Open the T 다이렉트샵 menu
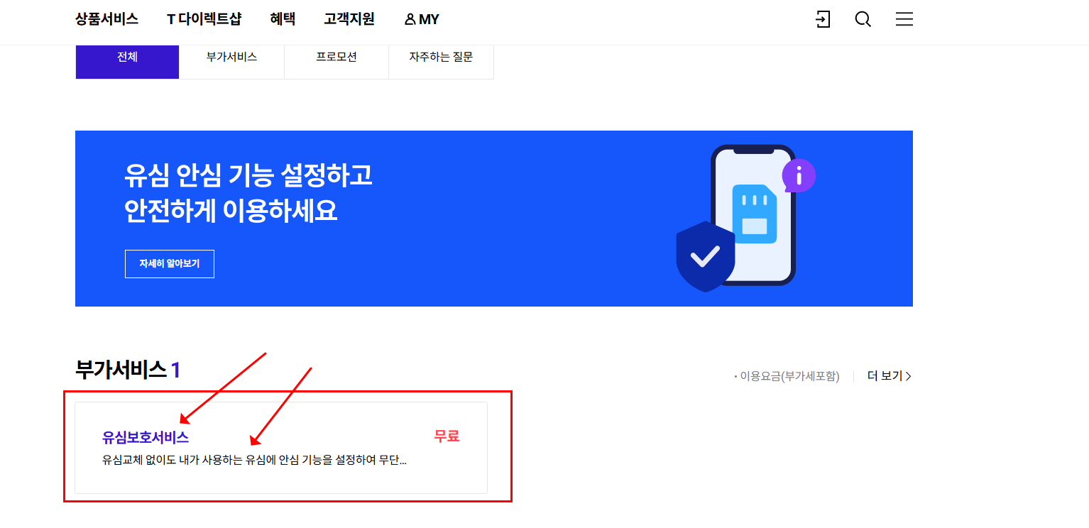The image size is (1089, 528). click(x=204, y=19)
